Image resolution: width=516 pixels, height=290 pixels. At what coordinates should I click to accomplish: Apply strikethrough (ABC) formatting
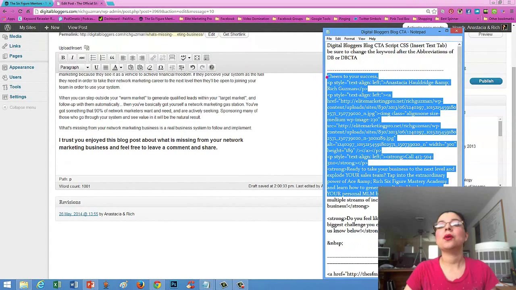(82, 58)
